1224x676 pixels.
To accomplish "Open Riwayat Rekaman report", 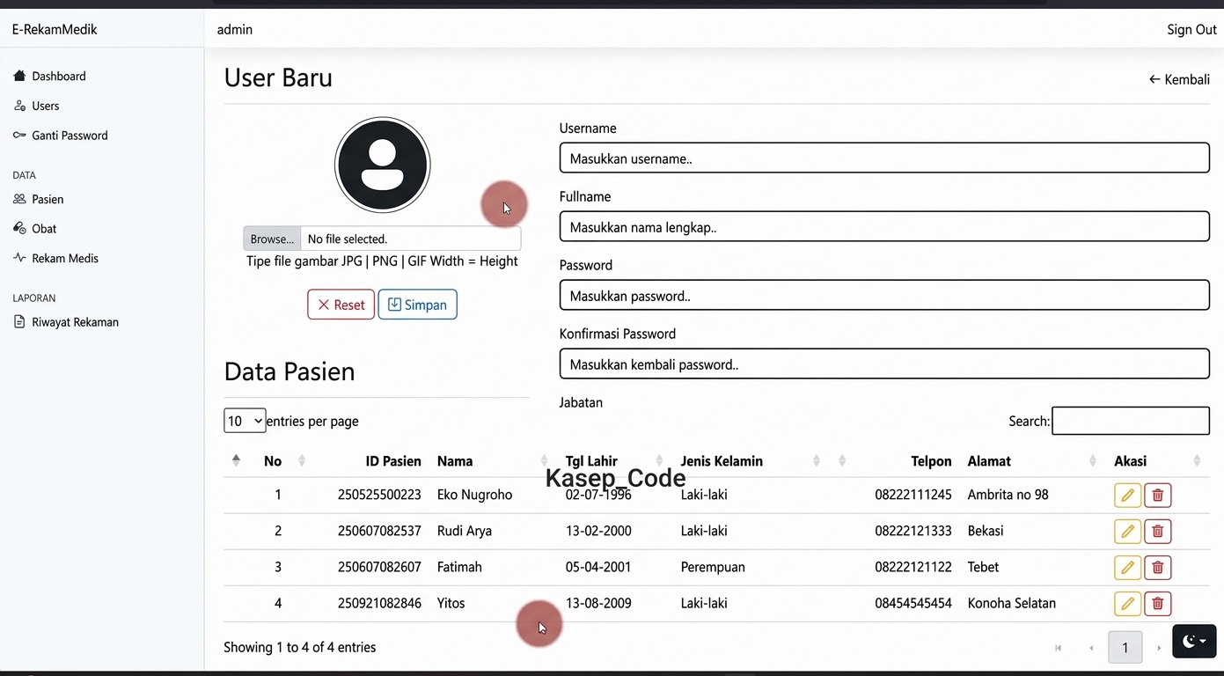I will click(67, 322).
